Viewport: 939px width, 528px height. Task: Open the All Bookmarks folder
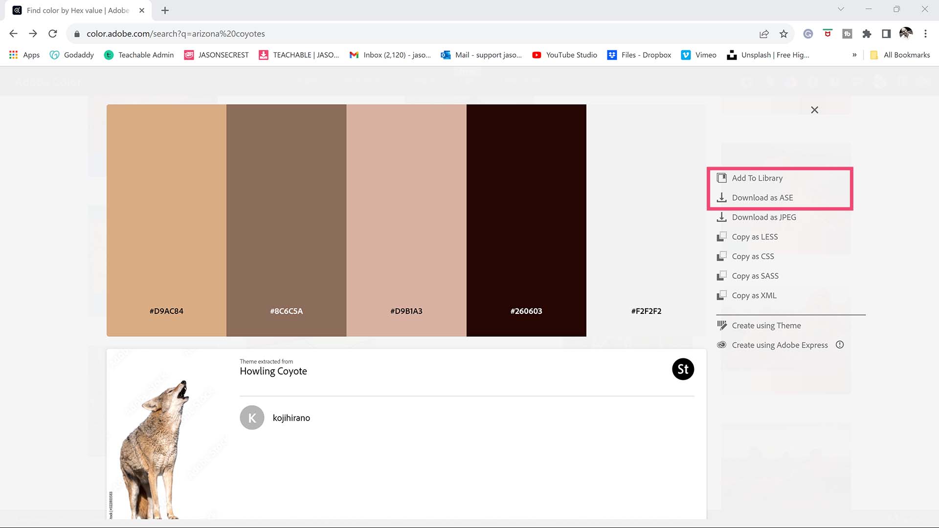point(900,55)
